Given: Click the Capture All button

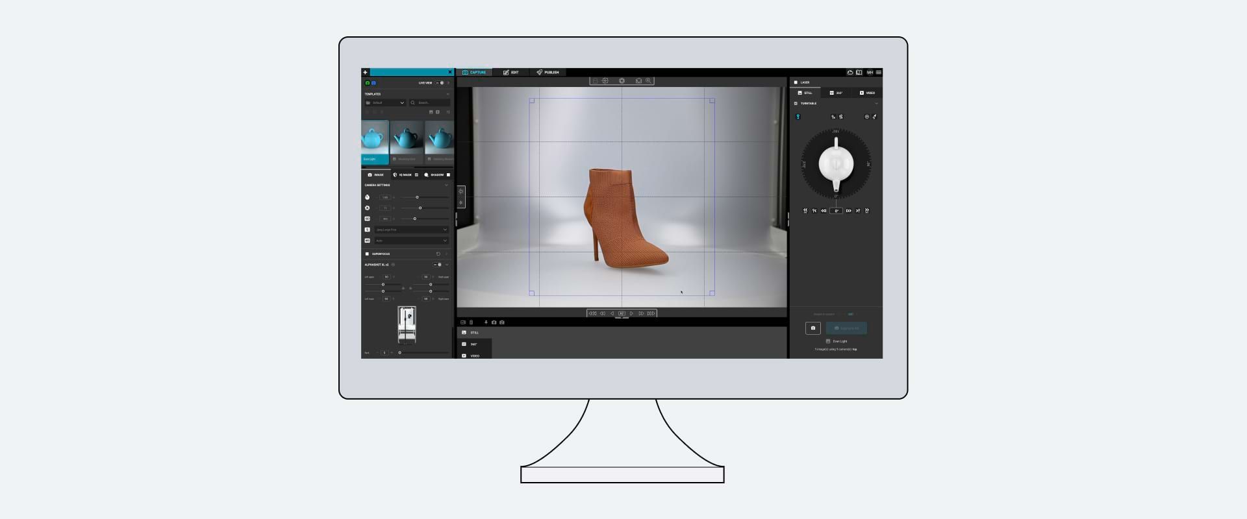Looking at the screenshot, I should [x=846, y=328].
